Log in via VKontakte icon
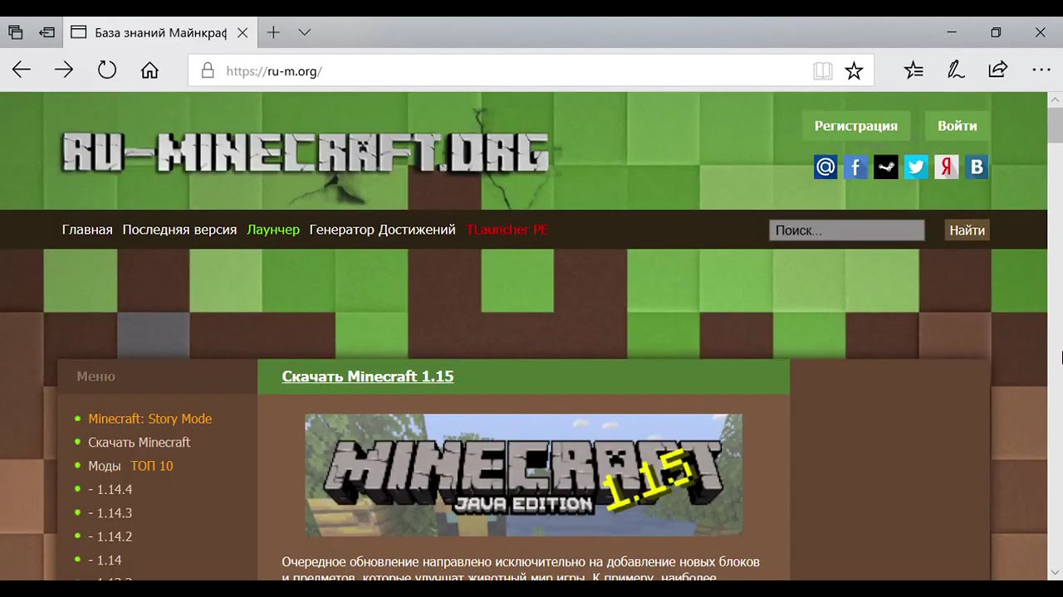This screenshot has height=597, width=1063. 977,167
